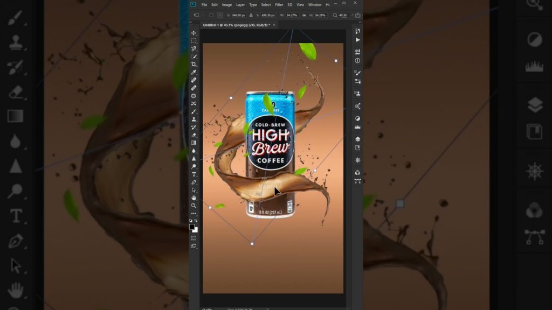552x310 pixels.
Task: Open the Filter menu
Action: pyautogui.click(x=279, y=4)
